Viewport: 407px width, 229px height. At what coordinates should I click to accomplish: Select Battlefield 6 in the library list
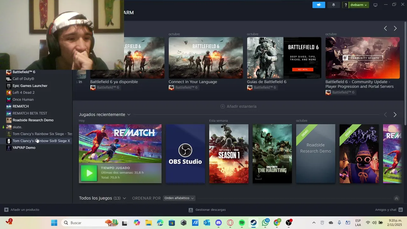24,72
